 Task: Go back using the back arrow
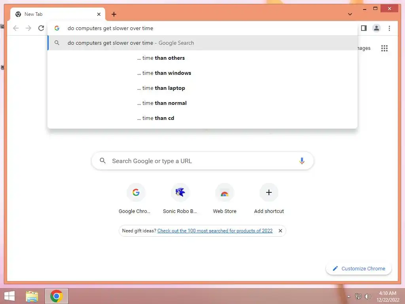(16, 28)
